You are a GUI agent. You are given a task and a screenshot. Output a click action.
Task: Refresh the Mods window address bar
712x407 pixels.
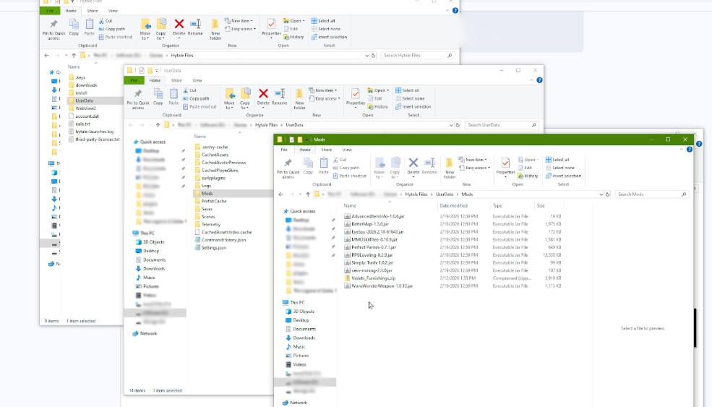608,194
